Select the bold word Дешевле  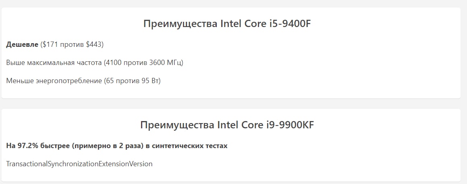pos(22,45)
